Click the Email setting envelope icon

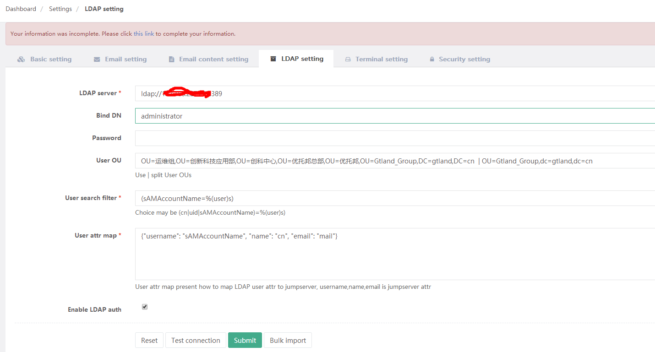click(x=96, y=59)
